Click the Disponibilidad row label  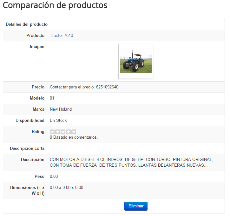pyautogui.click(x=30, y=121)
